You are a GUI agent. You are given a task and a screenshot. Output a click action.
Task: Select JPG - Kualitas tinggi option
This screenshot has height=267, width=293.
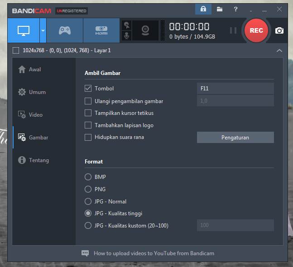click(x=88, y=213)
